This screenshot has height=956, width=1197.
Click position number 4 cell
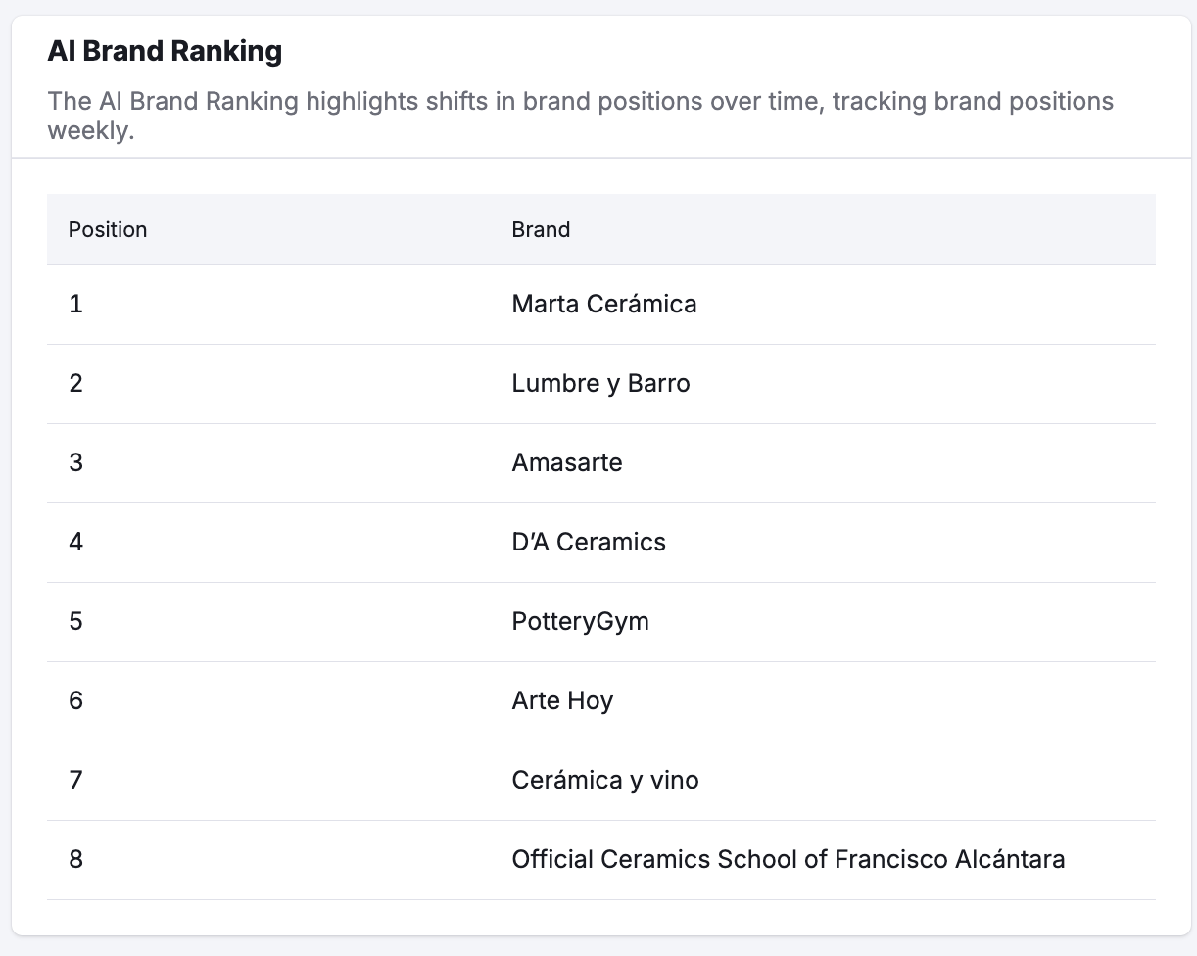[75, 542]
